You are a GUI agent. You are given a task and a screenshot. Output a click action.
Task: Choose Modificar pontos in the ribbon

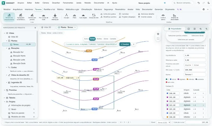click(x=108, y=17)
